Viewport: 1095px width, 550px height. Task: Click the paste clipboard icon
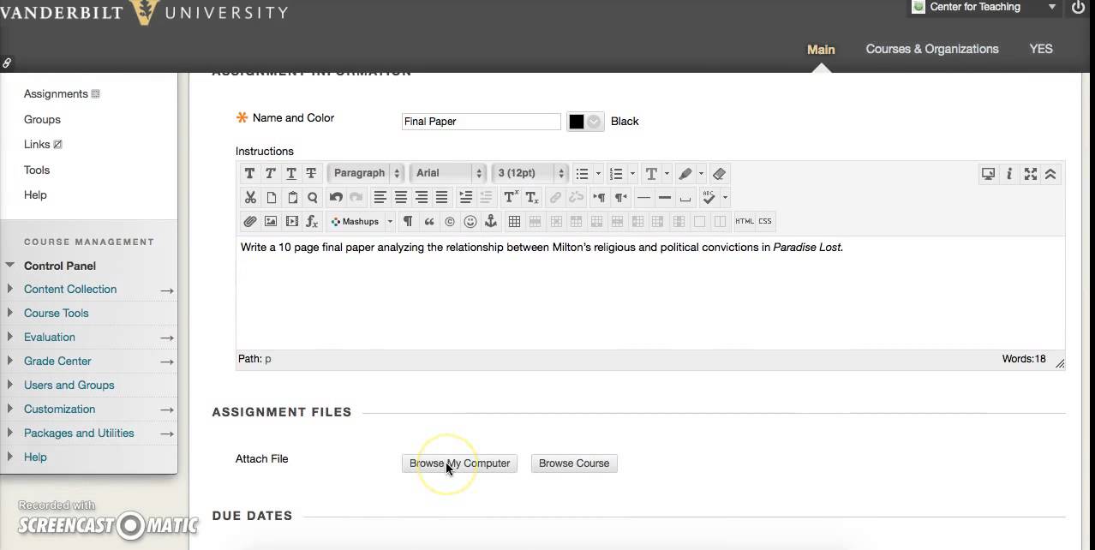292,197
